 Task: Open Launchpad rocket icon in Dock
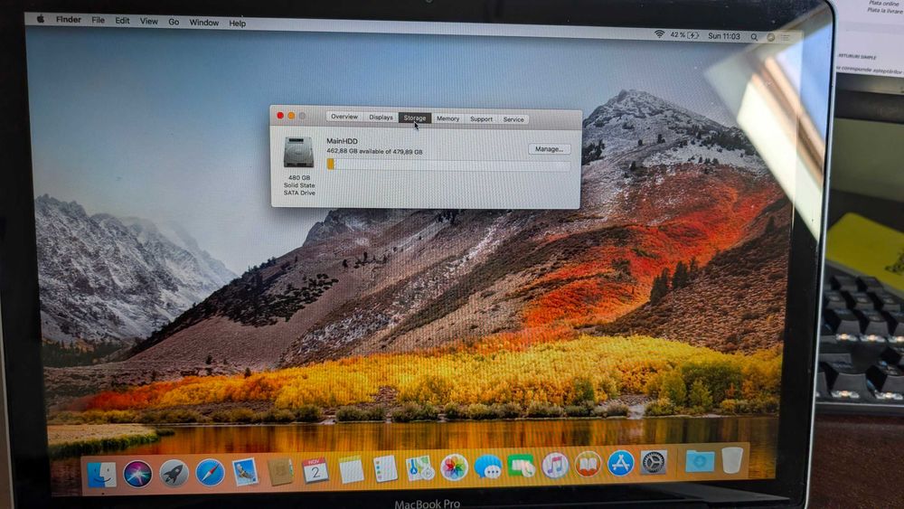(x=174, y=474)
